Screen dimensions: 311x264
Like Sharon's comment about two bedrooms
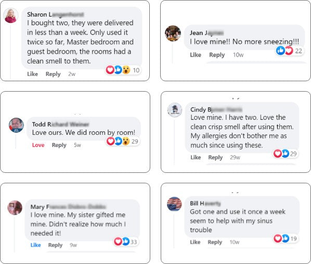(33, 74)
